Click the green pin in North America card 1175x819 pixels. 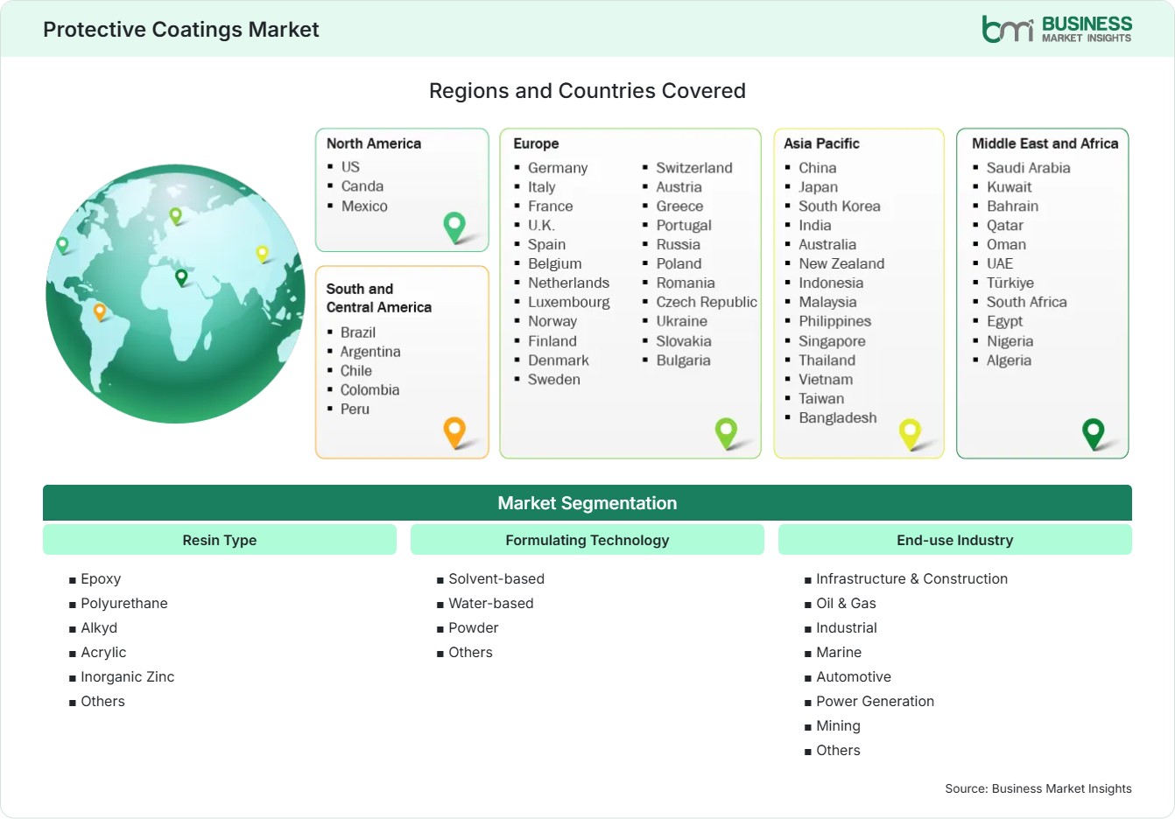(454, 227)
